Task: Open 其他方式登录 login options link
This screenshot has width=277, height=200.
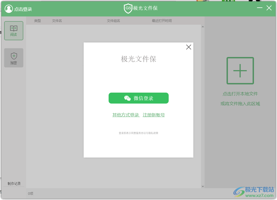Action: pos(126,115)
